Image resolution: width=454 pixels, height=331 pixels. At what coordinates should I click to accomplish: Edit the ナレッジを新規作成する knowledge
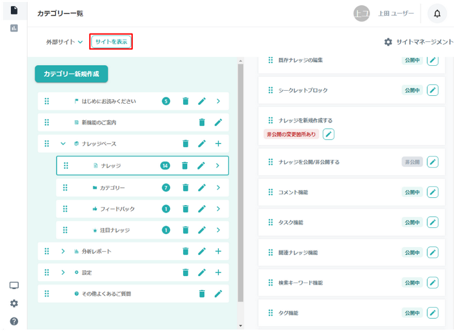pos(329,134)
